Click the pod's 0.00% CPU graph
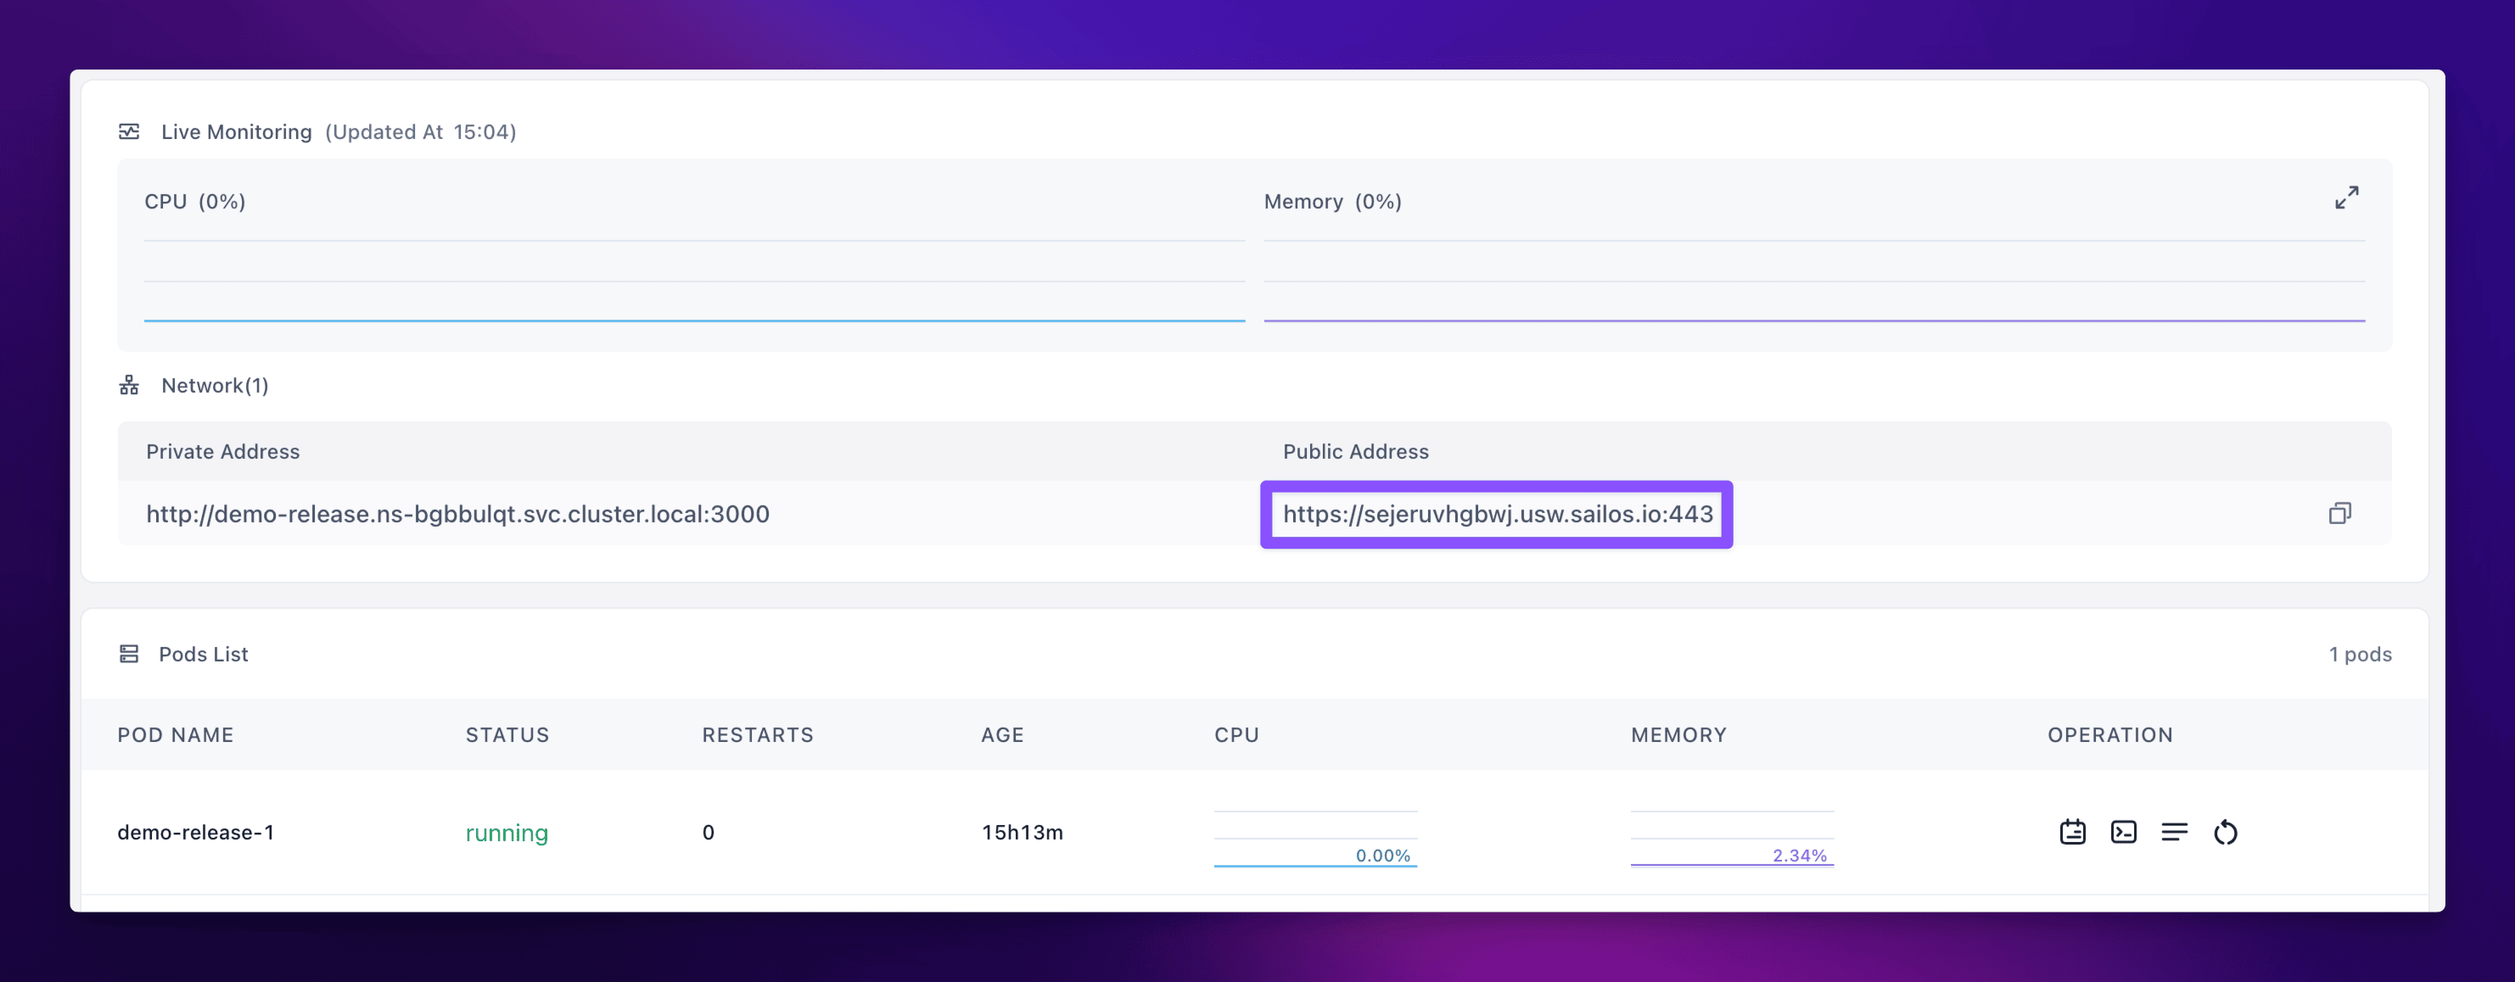Screen dimensions: 2515x982 point(1315,839)
